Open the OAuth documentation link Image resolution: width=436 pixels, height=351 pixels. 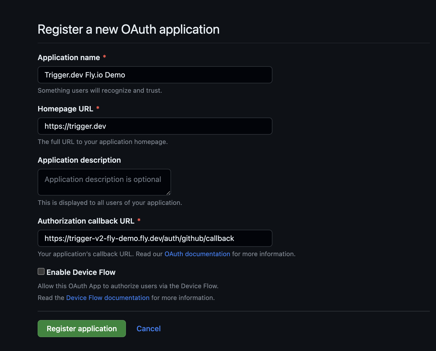[197, 254]
